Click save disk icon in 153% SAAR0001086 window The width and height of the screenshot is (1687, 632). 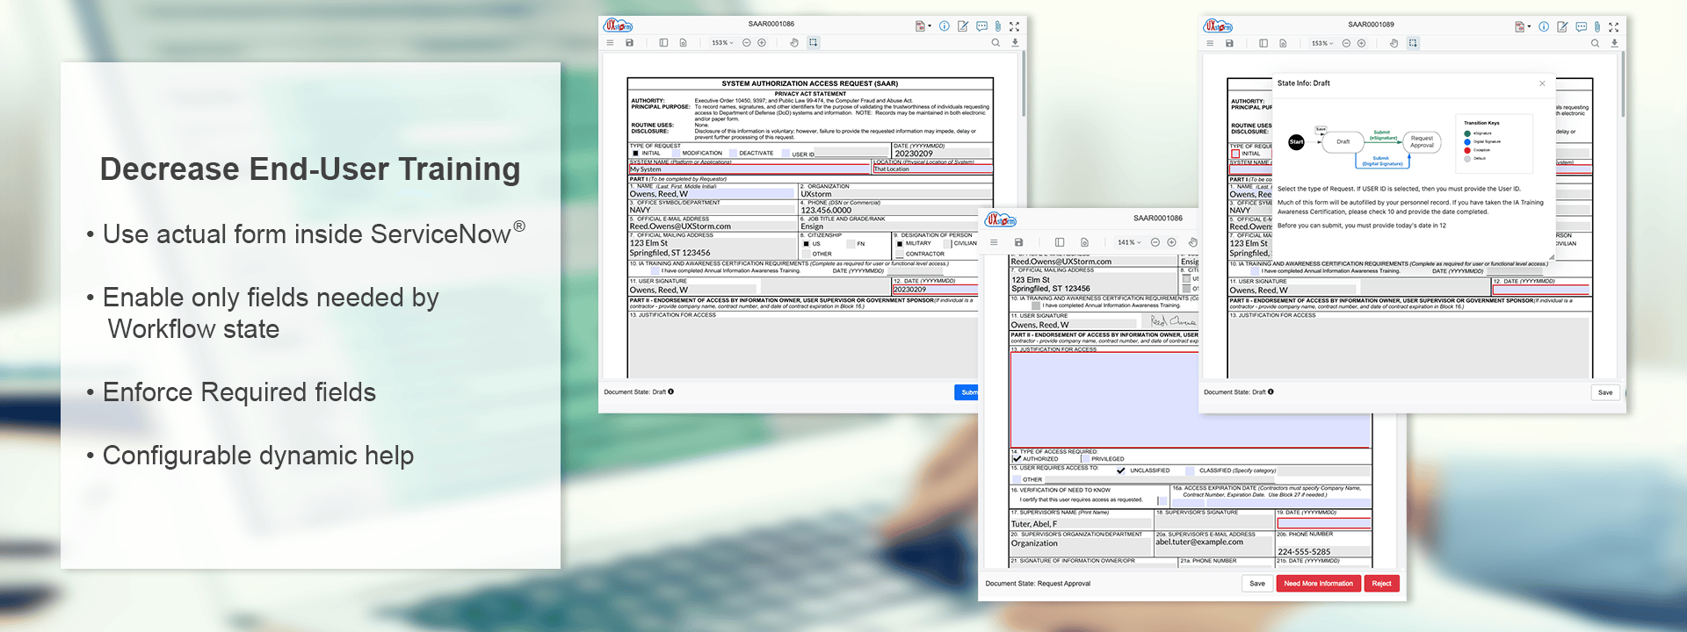(x=629, y=42)
